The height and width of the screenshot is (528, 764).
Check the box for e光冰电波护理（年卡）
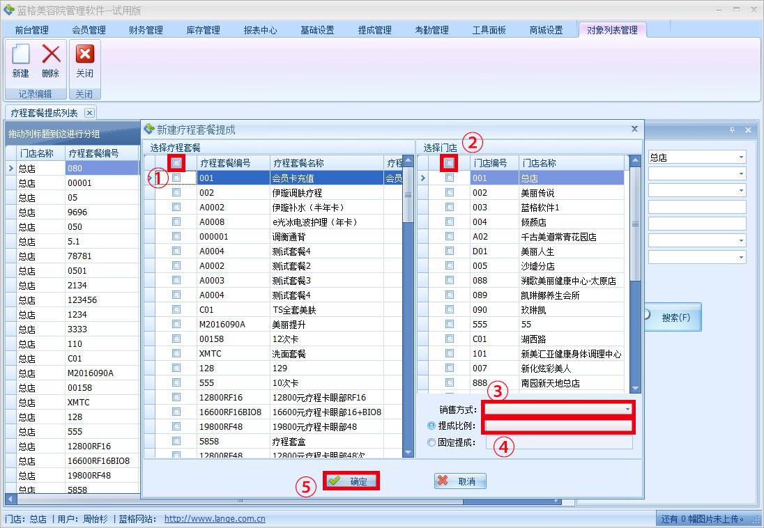(x=176, y=222)
